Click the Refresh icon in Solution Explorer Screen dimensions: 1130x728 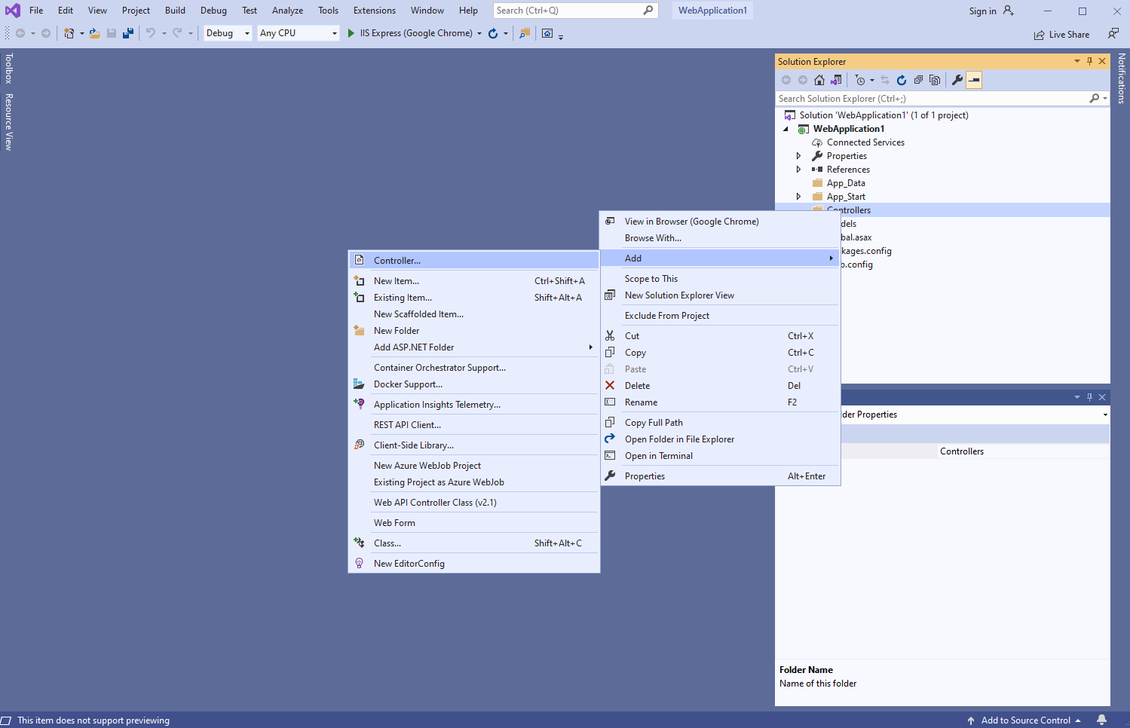901,80
